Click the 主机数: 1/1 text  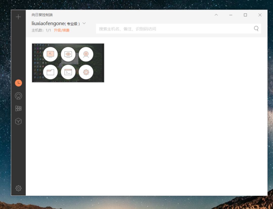[41, 30]
